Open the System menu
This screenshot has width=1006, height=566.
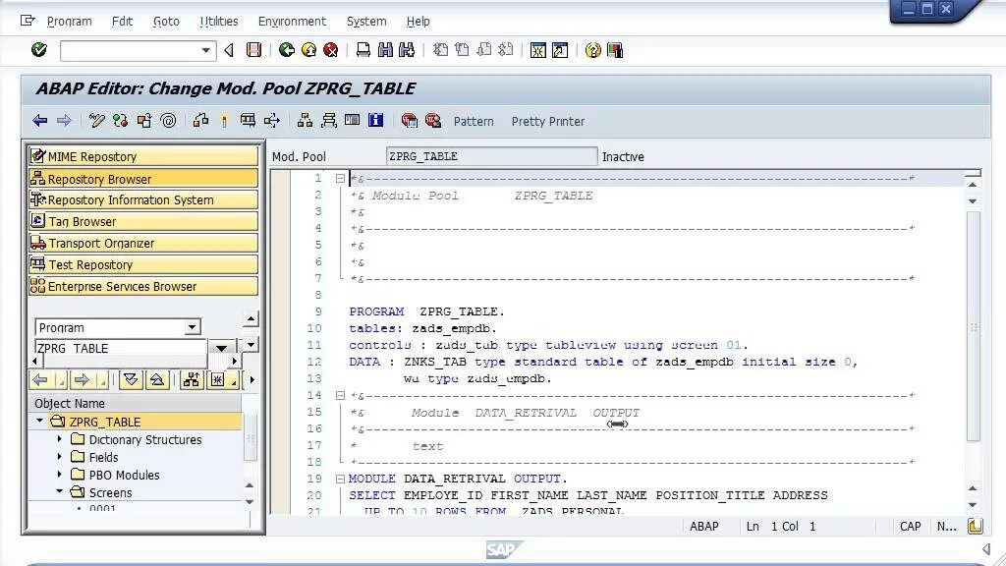(x=366, y=22)
